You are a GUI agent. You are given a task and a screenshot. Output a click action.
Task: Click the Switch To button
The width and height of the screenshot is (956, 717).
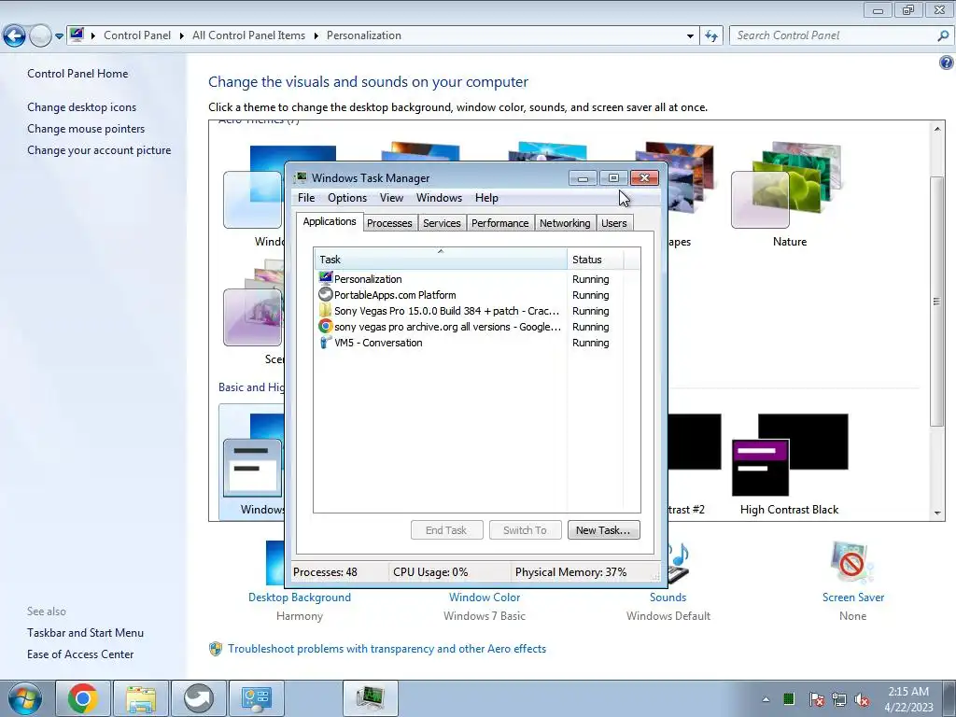coord(525,530)
